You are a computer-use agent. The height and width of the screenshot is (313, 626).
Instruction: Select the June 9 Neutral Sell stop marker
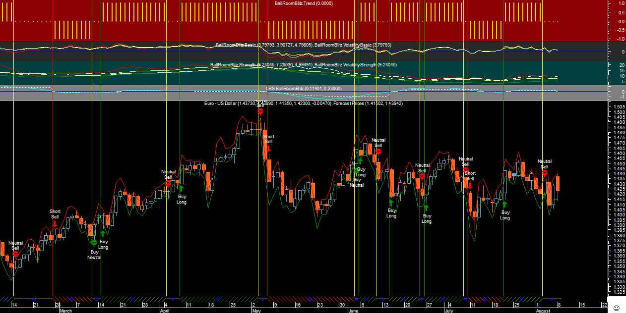[378, 152]
